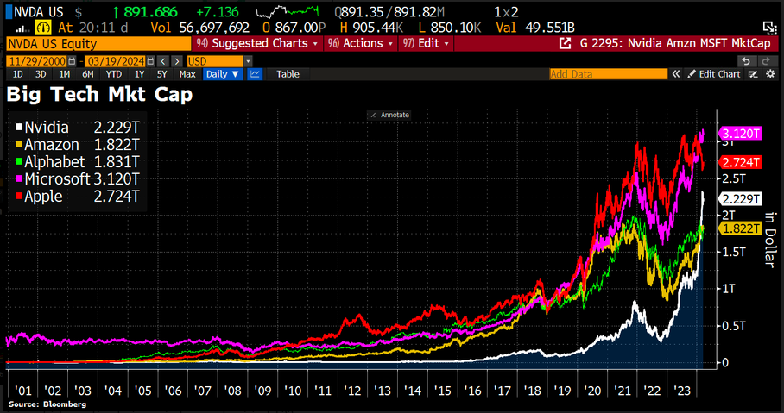Click the intraday sparkline mini chart
This screenshot has width=784, height=413.
287,10
